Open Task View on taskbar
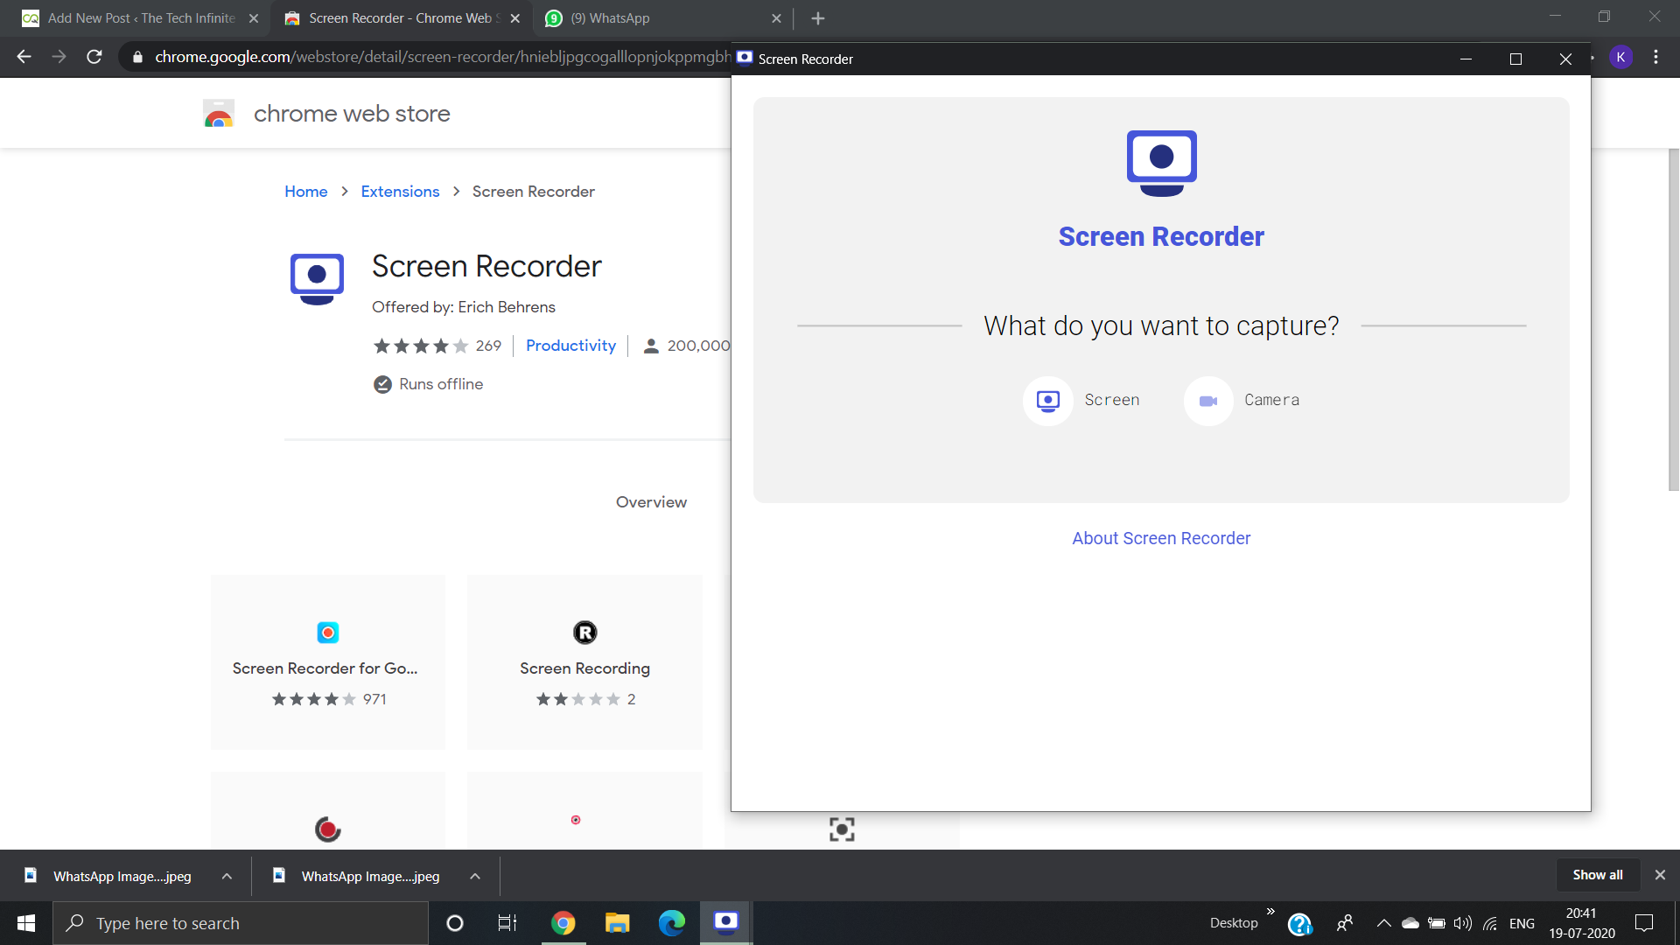 [x=507, y=923]
